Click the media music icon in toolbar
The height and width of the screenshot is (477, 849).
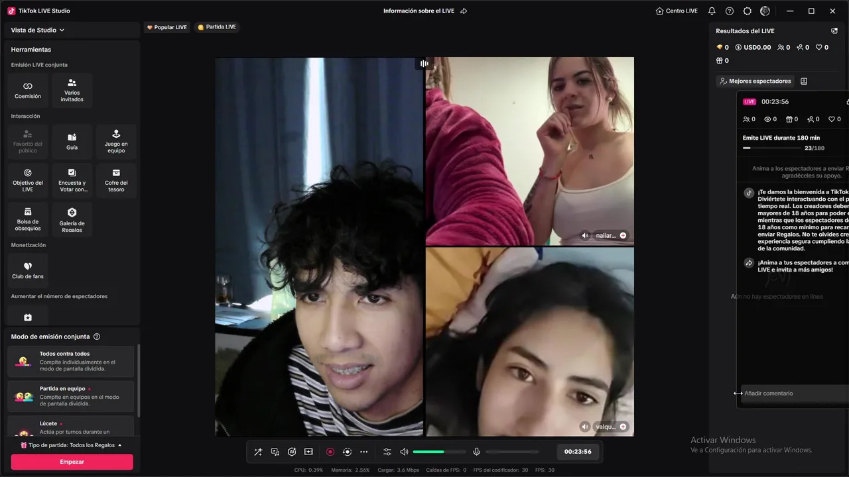coord(275,452)
